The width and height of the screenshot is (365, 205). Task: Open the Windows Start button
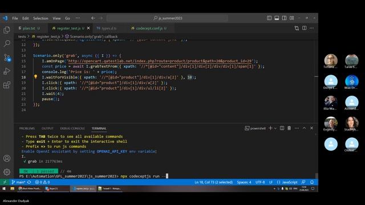point(4,188)
